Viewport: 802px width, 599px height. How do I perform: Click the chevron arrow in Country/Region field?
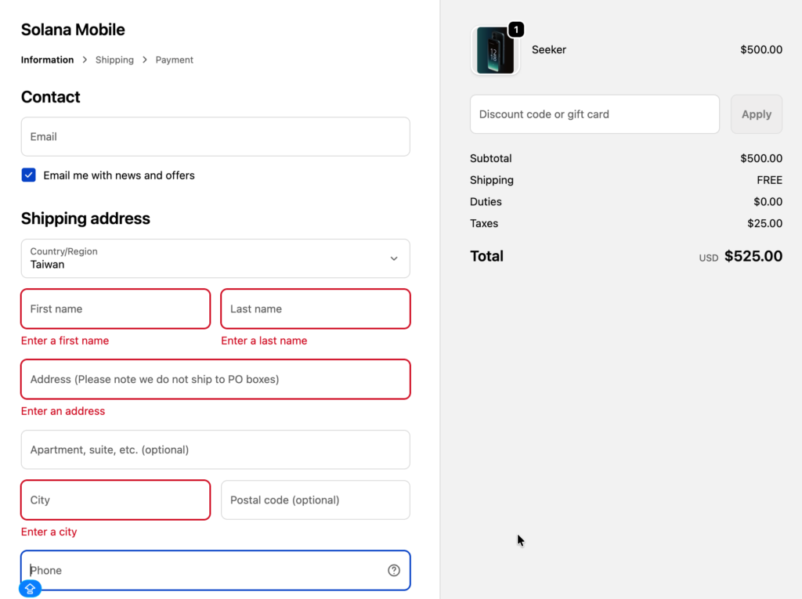394,258
